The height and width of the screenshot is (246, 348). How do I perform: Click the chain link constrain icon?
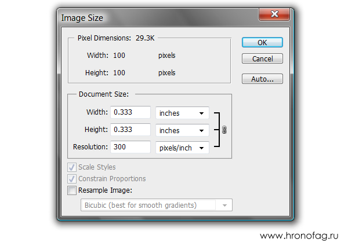coord(224,130)
